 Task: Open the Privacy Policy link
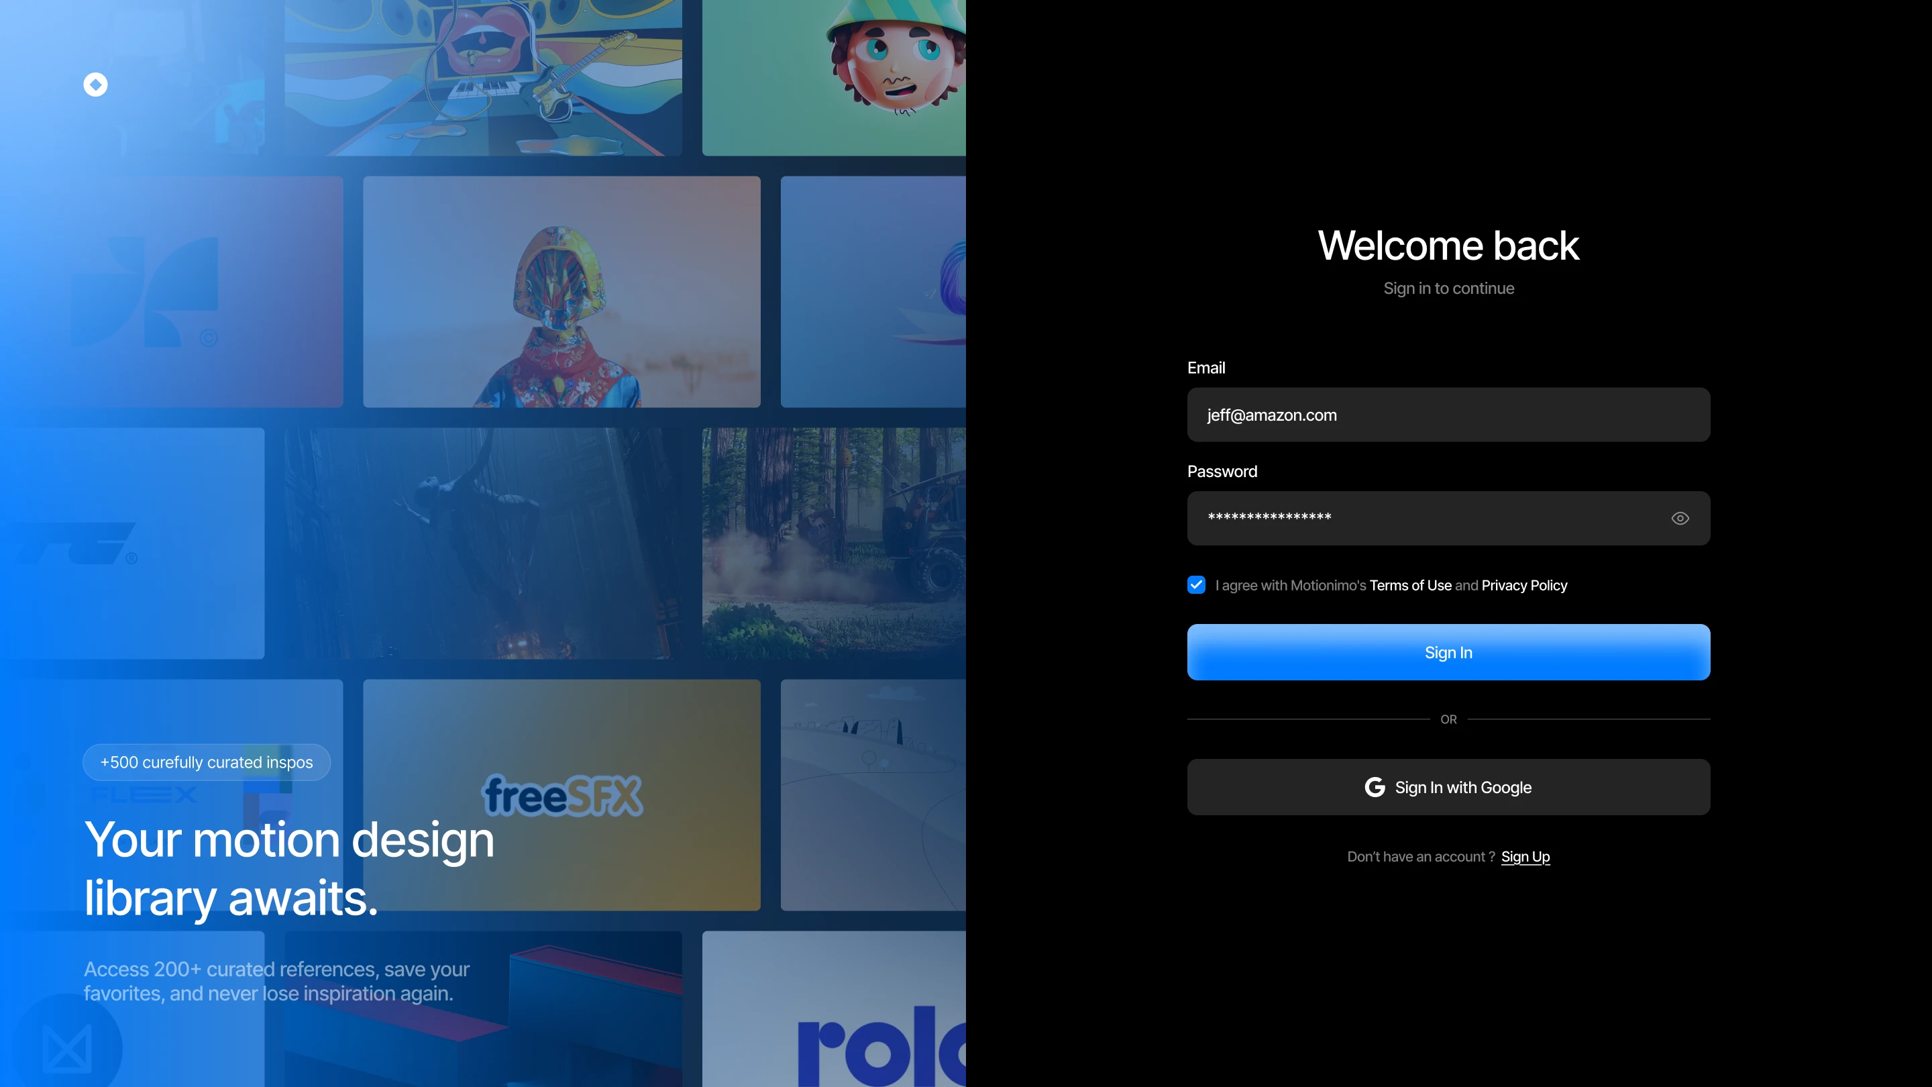(x=1524, y=585)
